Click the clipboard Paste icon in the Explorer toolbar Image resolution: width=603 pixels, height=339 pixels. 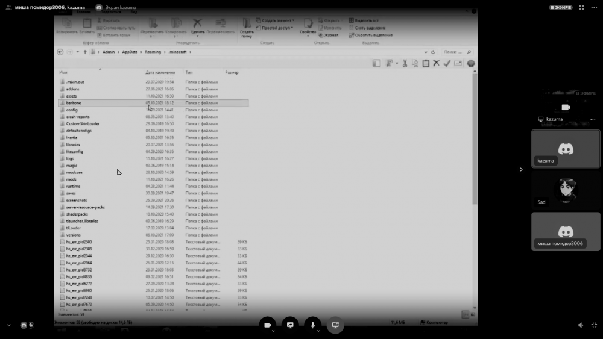coord(426,63)
